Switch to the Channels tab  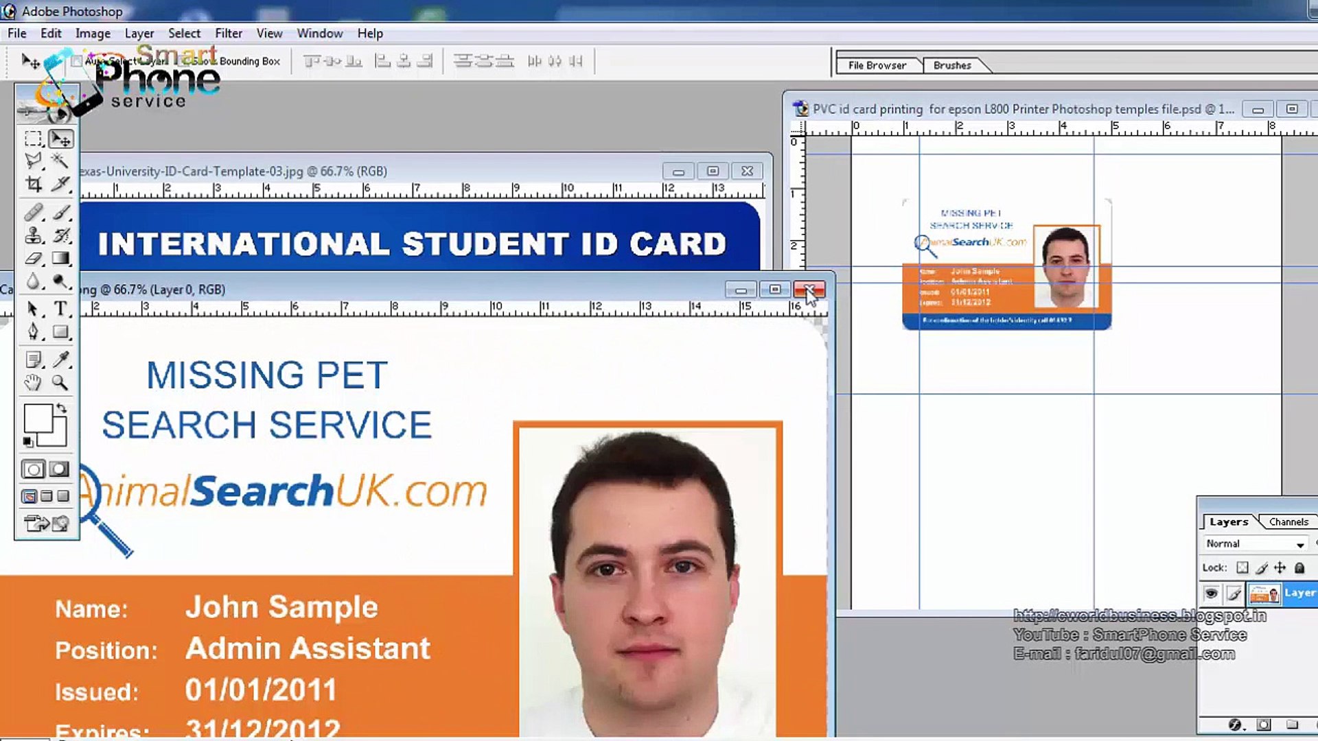(x=1288, y=521)
